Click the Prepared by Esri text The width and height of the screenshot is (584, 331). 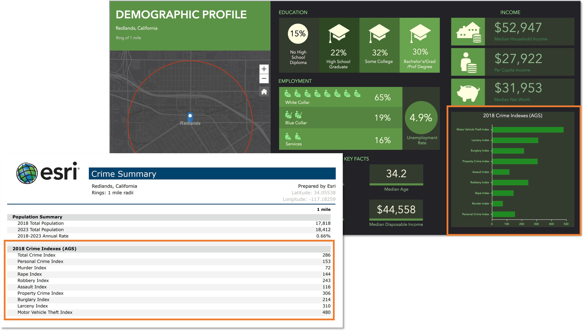317,186
